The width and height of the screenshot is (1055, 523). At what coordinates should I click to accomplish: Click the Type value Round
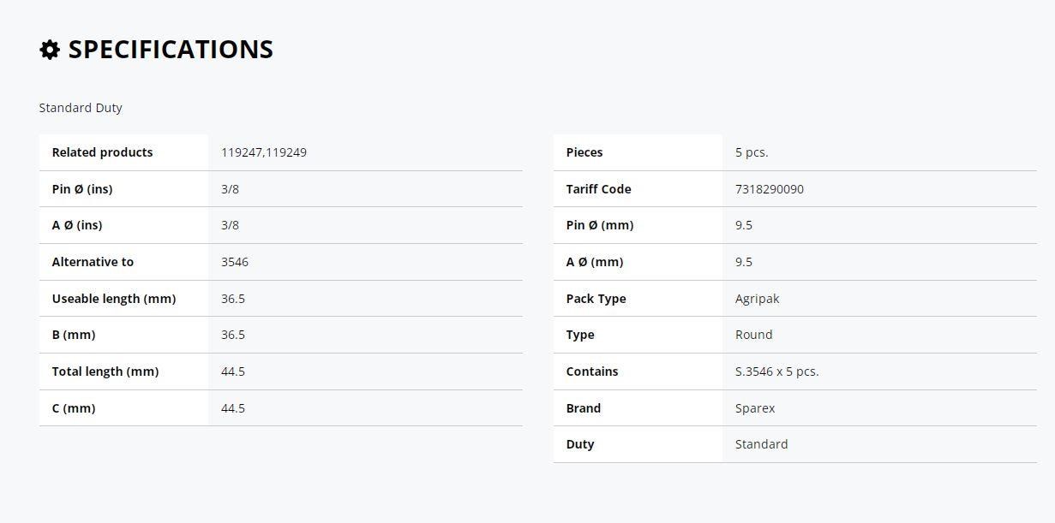(754, 335)
